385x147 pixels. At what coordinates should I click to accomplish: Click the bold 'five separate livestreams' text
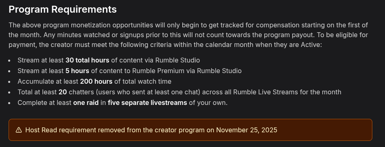[147, 103]
